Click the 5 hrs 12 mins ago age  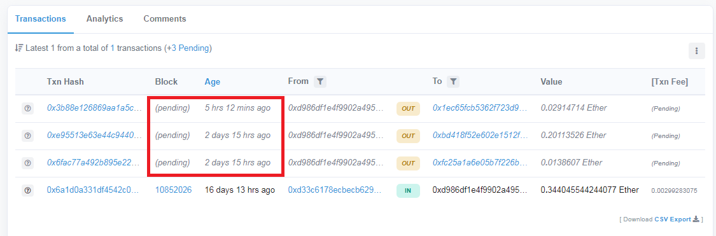(237, 108)
